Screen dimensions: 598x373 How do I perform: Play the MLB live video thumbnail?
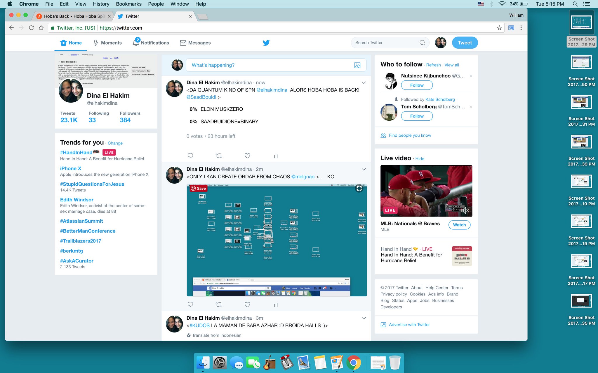[426, 191]
